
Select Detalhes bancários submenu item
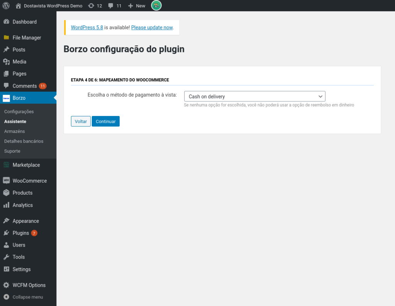(24, 141)
